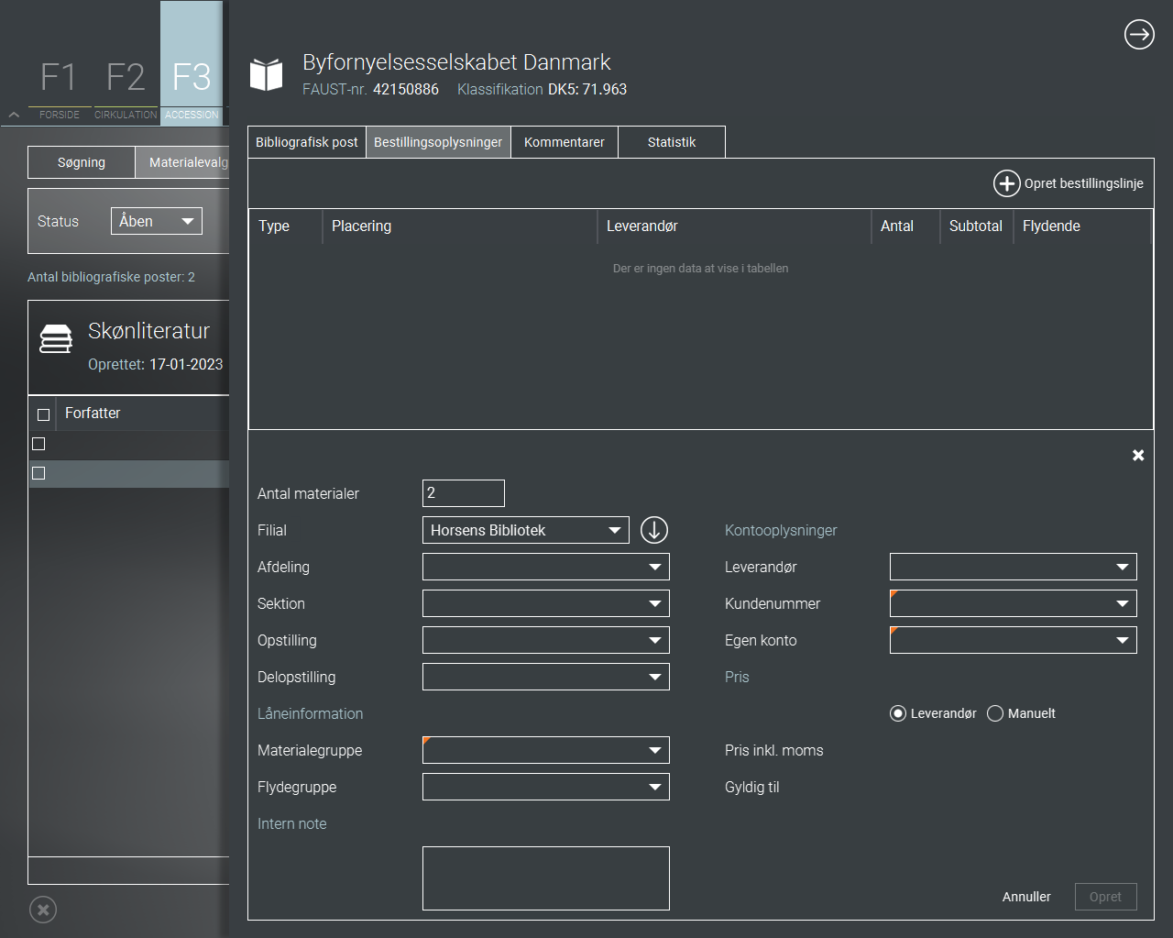This screenshot has height=938, width=1173.
Task: Open the Filial dropdown Horsens Bibliotek
Action: pos(526,530)
